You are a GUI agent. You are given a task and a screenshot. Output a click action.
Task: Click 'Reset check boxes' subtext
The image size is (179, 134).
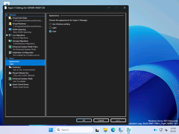pos(21,87)
